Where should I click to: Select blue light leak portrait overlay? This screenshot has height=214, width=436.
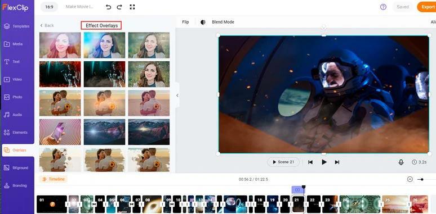pos(104,45)
